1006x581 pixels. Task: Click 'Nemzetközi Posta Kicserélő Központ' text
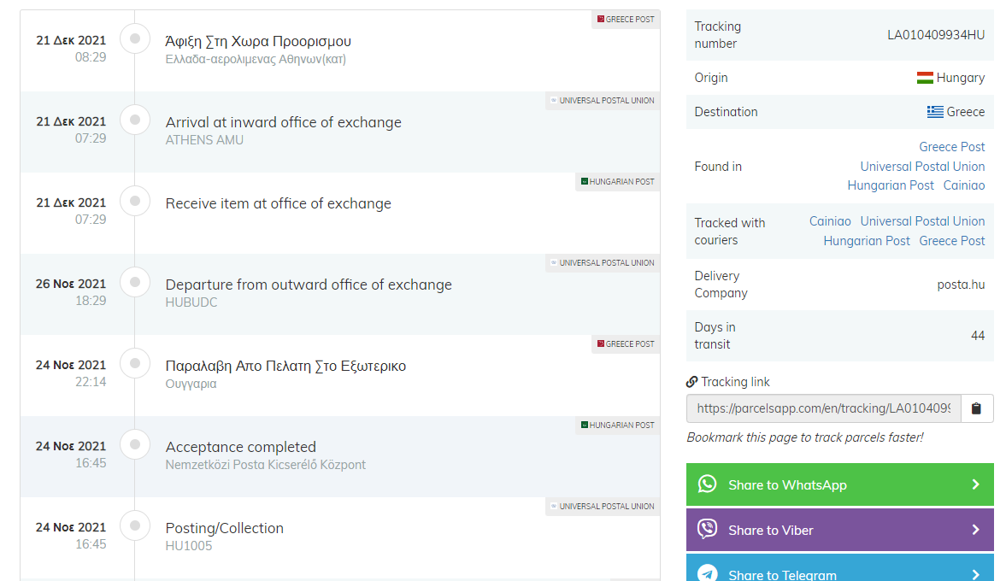pyautogui.click(x=265, y=464)
